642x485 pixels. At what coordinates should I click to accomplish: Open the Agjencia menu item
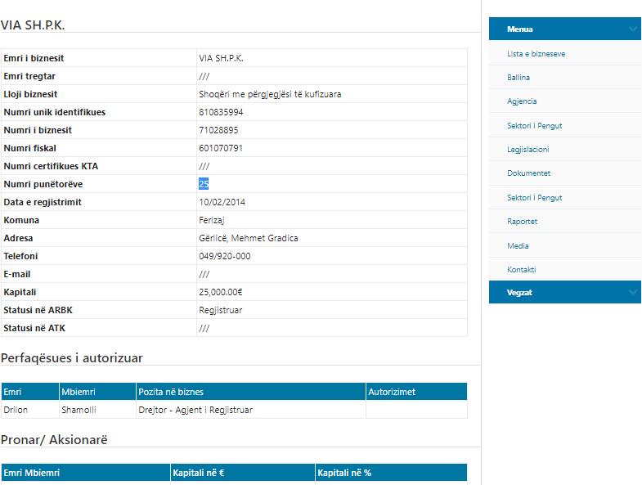522,101
